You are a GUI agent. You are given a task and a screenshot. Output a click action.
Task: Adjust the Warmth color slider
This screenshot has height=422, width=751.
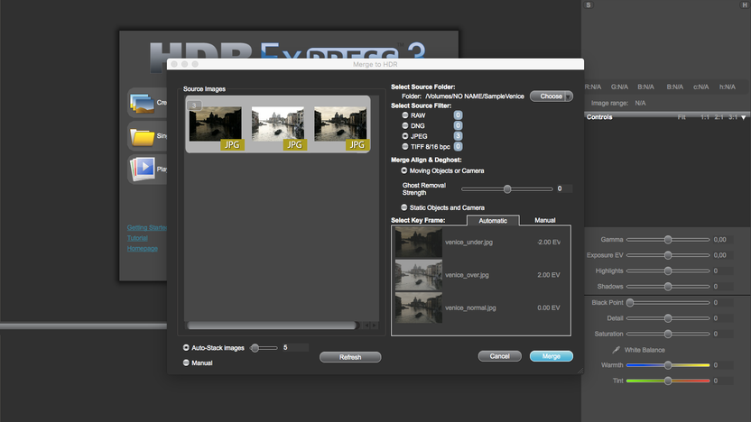pos(668,365)
